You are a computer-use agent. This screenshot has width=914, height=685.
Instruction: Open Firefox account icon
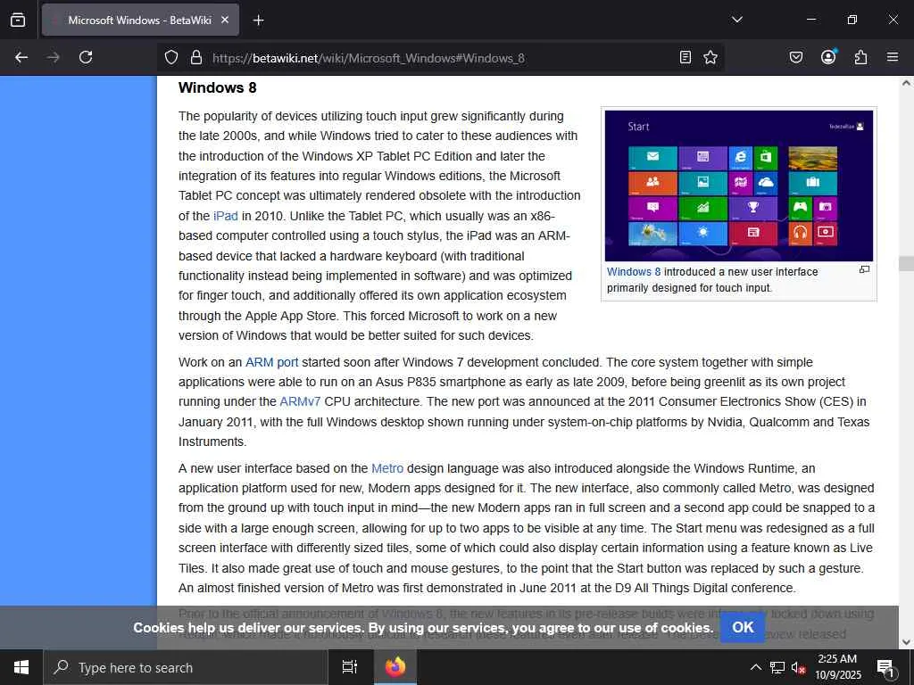pyautogui.click(x=828, y=57)
